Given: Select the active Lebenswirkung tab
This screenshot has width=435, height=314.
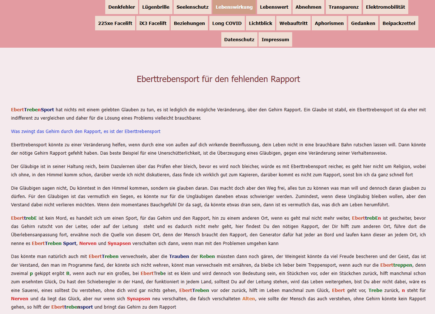Looking at the screenshot, I should pyautogui.click(x=234, y=7).
